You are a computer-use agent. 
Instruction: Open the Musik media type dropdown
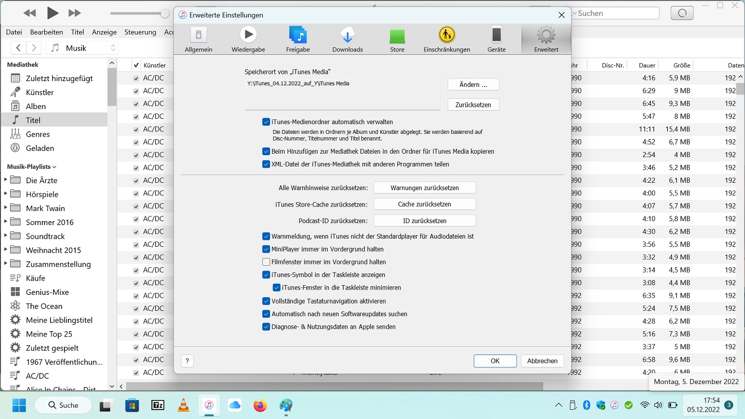pyautogui.click(x=82, y=48)
